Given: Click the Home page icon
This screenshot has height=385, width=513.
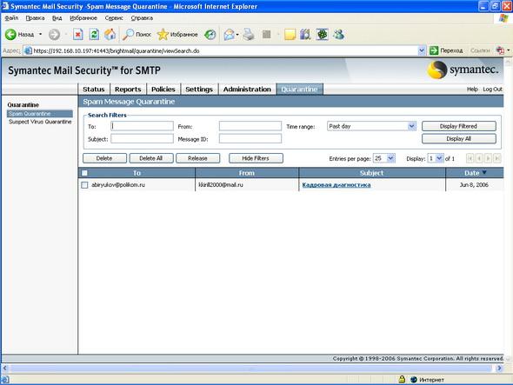Looking at the screenshot, I should [x=110, y=35].
